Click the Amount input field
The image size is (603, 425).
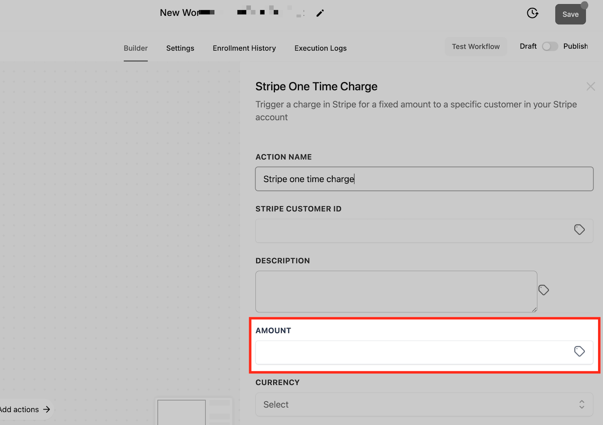(x=424, y=353)
